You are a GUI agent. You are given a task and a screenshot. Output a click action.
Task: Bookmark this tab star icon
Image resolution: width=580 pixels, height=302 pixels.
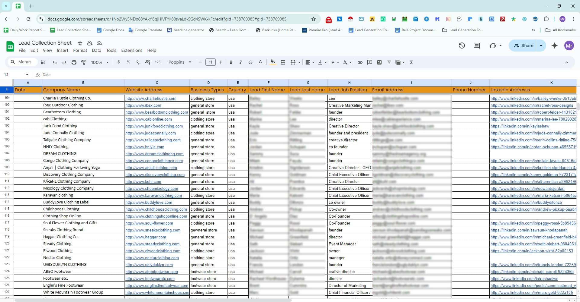pos(314,19)
